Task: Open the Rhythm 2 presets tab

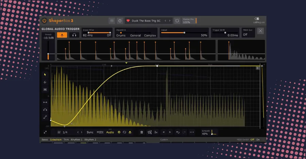Action: [90, 140]
